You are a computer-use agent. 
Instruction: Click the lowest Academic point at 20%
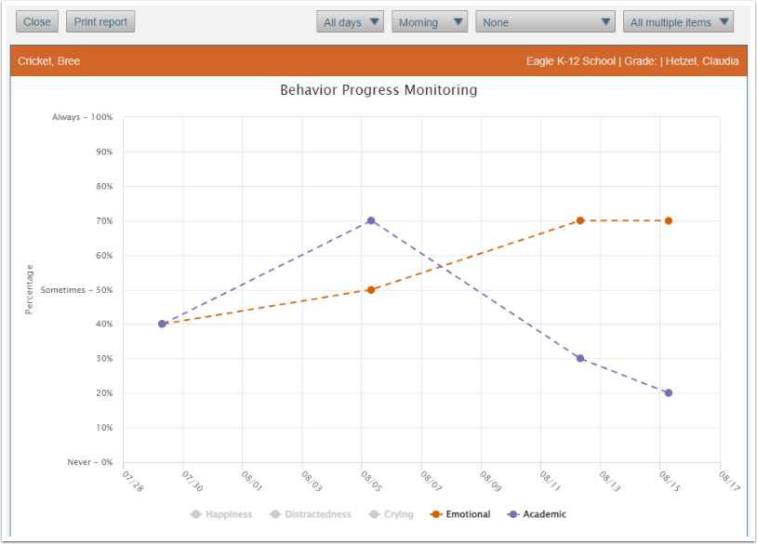click(x=667, y=392)
